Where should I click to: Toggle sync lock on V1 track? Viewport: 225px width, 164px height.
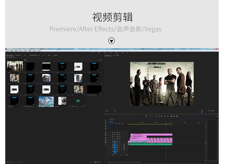117,142
